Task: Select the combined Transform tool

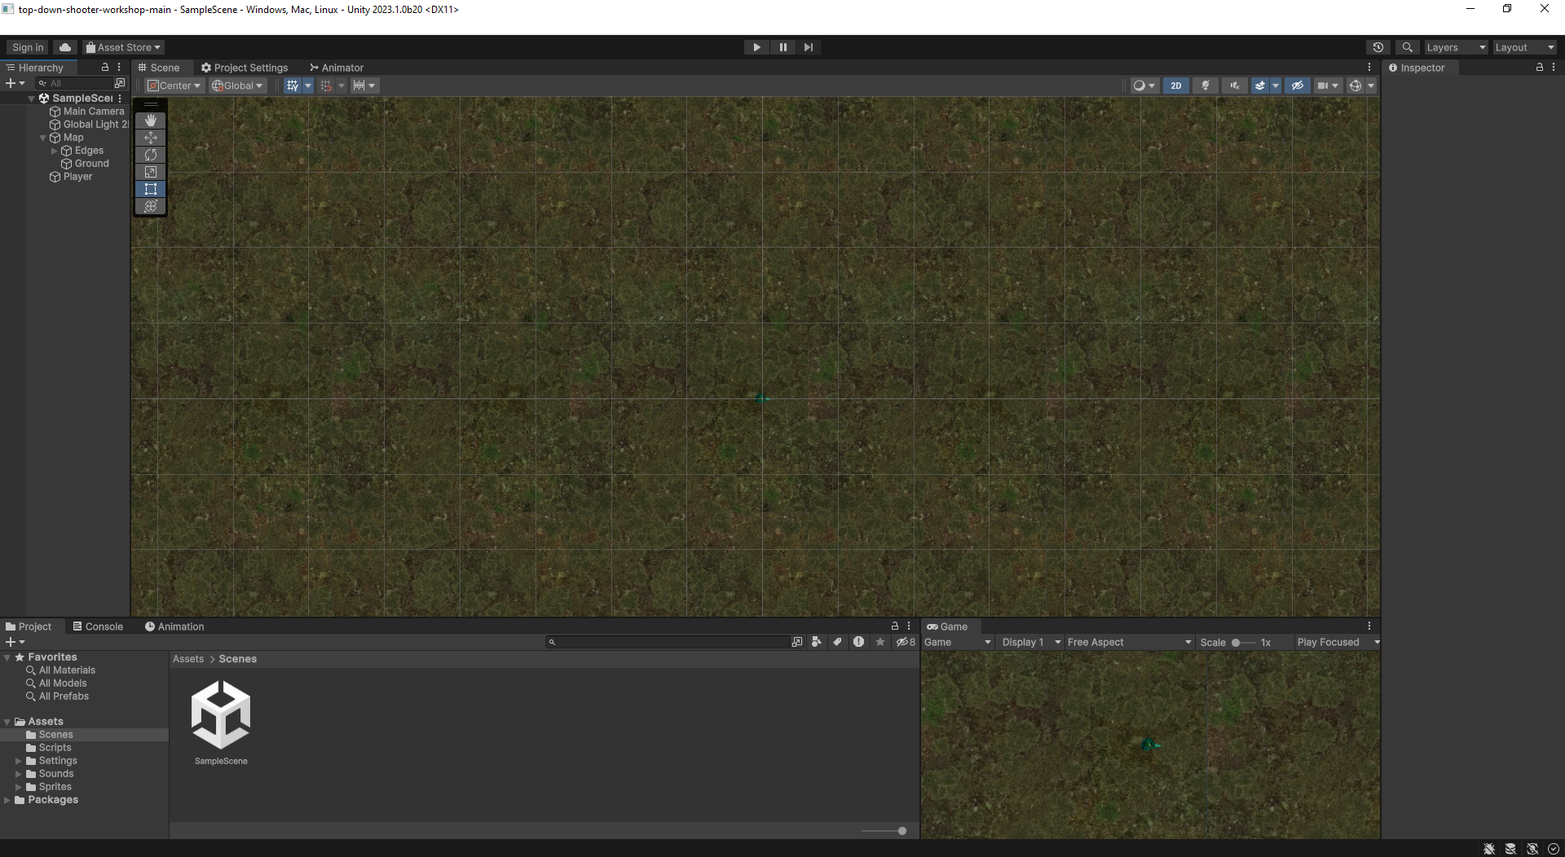Action: (x=150, y=206)
